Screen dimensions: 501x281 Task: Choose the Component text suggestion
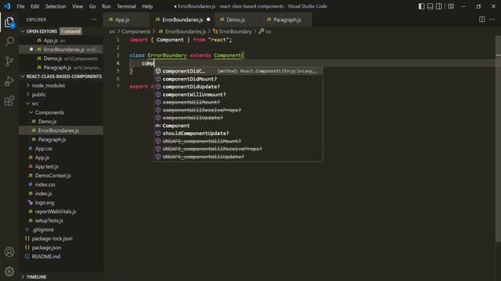point(238,126)
